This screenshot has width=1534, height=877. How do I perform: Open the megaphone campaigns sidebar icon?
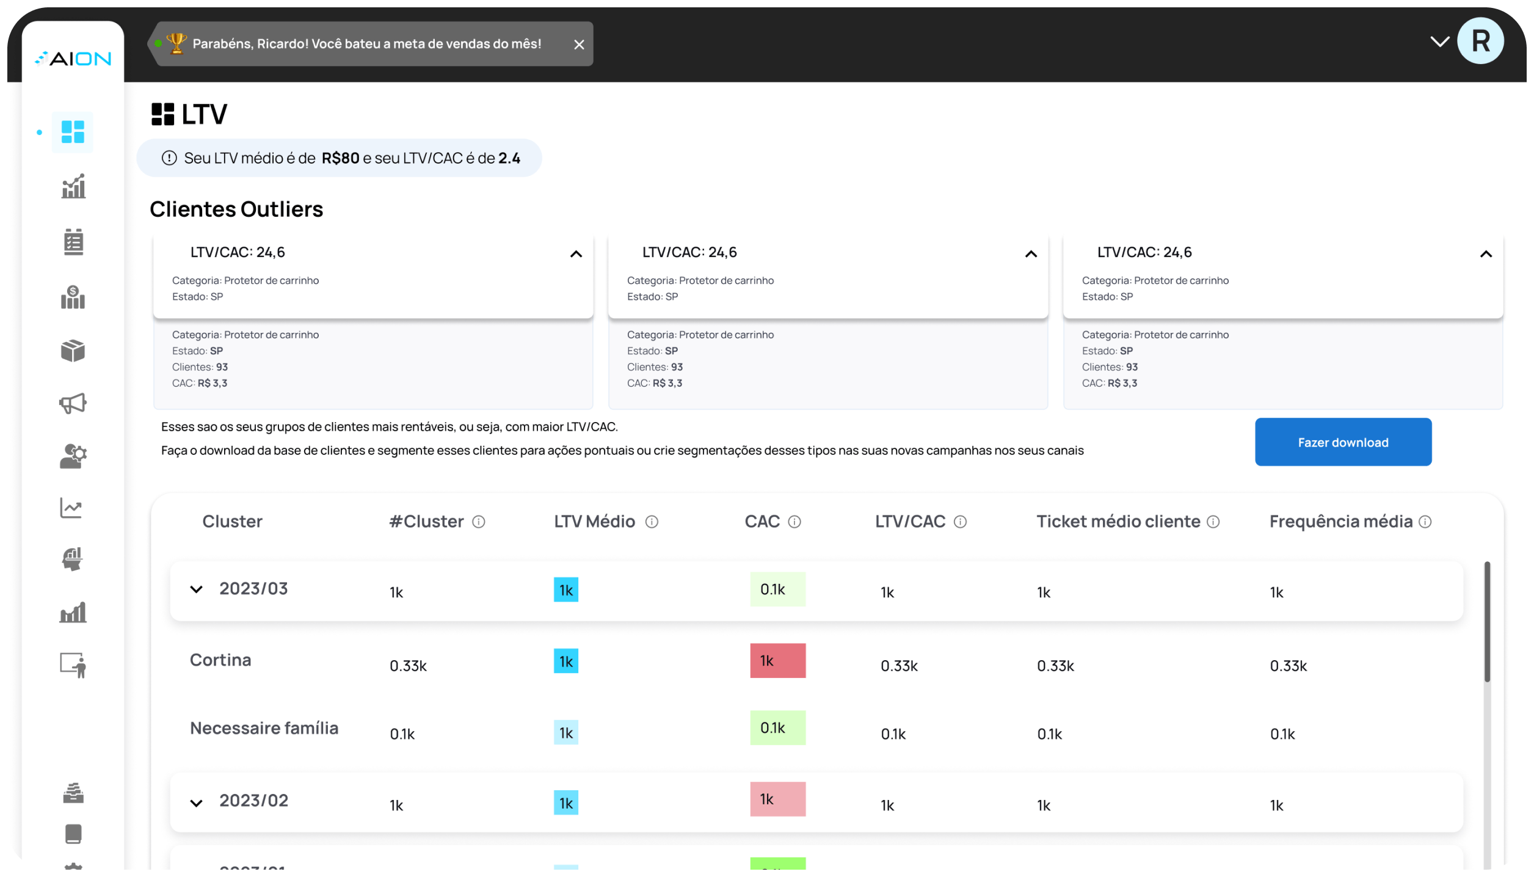coord(73,403)
